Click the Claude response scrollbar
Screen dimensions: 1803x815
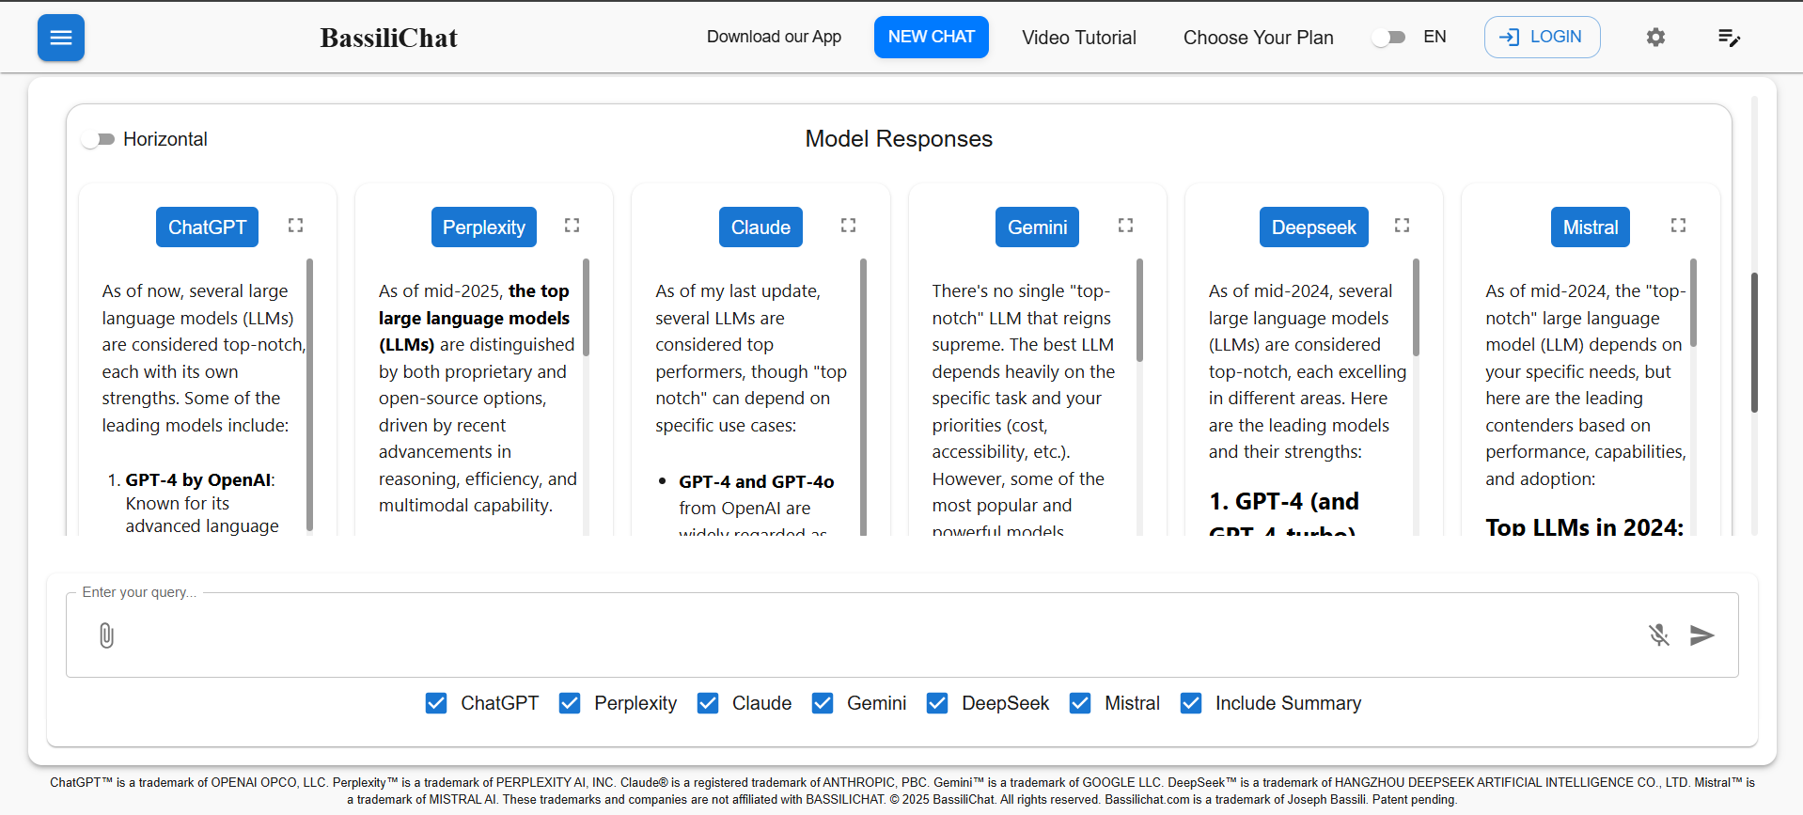pyautogui.click(x=863, y=397)
